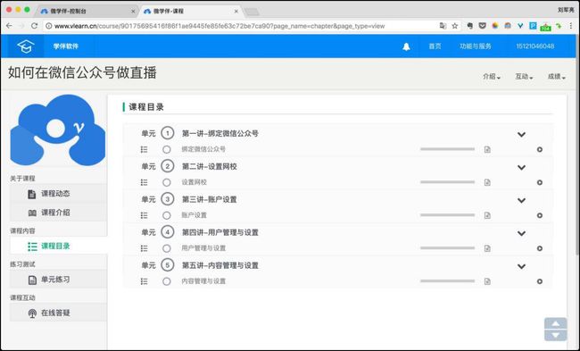Screen dimensions: 580x351
Task: Collapse unit 第五讲-内容管理与设置 chevron
Action: pyautogui.click(x=521, y=266)
